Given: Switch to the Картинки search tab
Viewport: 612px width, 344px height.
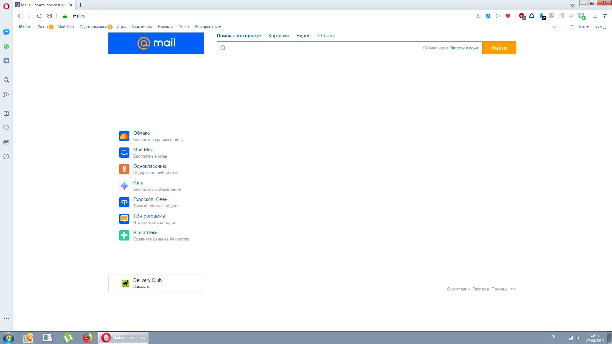Looking at the screenshot, I should pyautogui.click(x=279, y=36).
